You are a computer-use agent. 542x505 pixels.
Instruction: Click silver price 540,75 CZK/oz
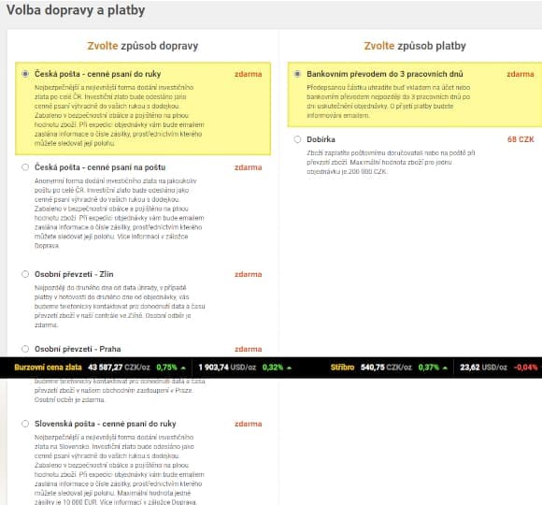pyautogui.click(x=386, y=368)
